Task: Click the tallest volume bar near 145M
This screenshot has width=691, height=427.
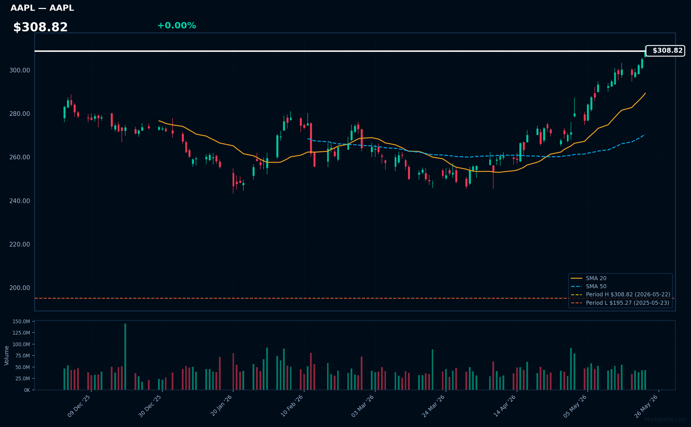Action: tap(125, 357)
